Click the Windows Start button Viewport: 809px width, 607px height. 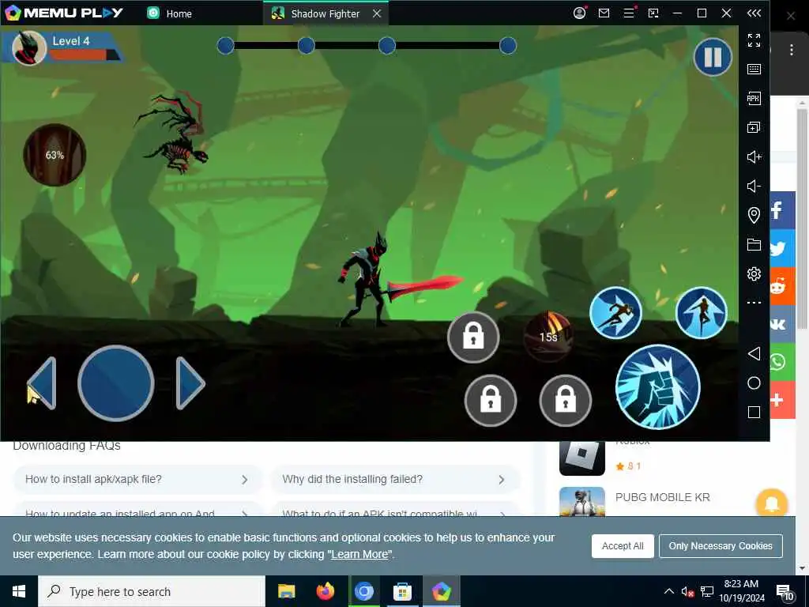(19, 591)
